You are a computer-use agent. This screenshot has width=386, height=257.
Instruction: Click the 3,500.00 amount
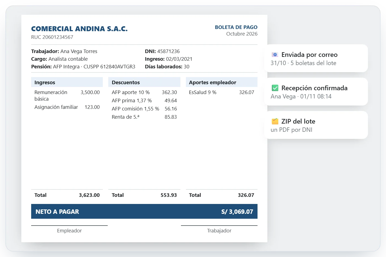click(x=90, y=92)
